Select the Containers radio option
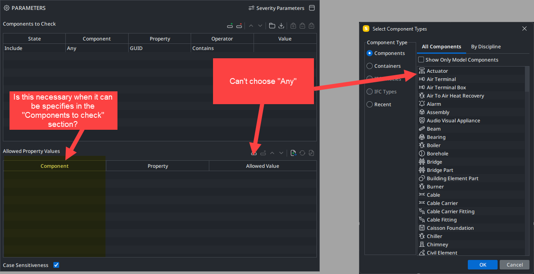Screen dimensions: 534x274 coord(370,66)
